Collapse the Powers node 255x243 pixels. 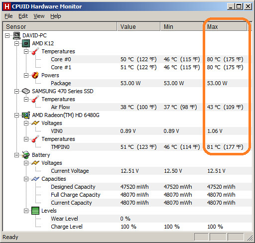coord(26,75)
